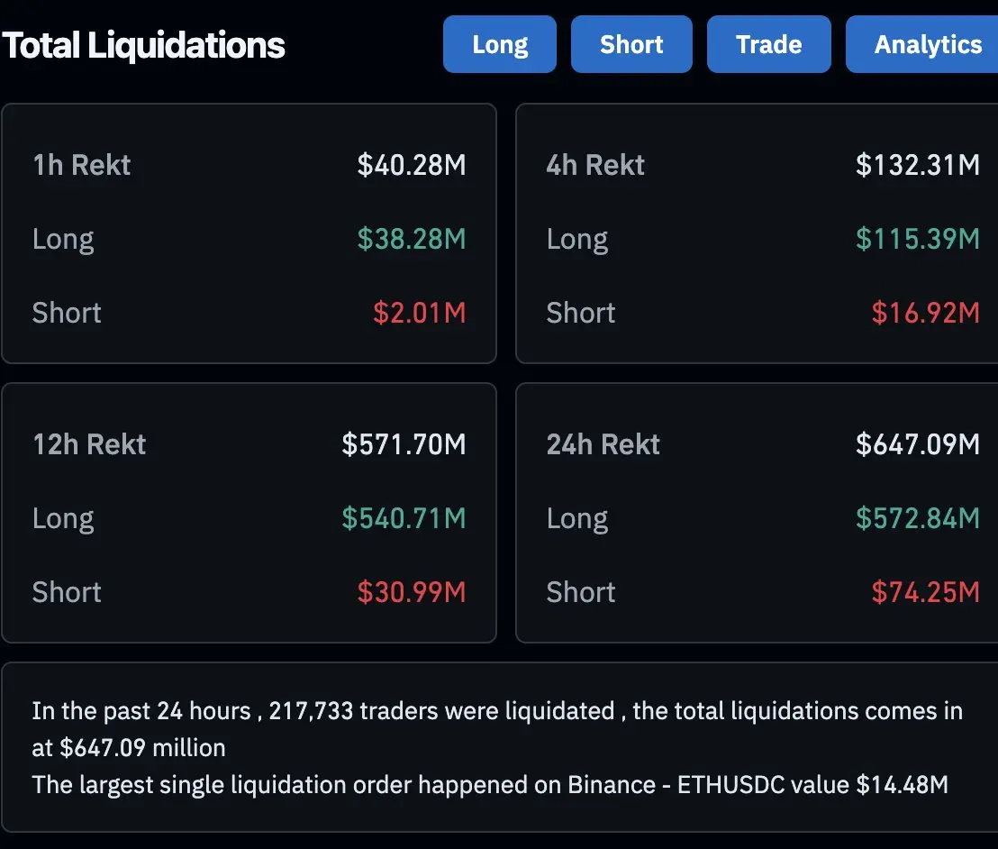Select the 1h Rekt label

[82, 165]
